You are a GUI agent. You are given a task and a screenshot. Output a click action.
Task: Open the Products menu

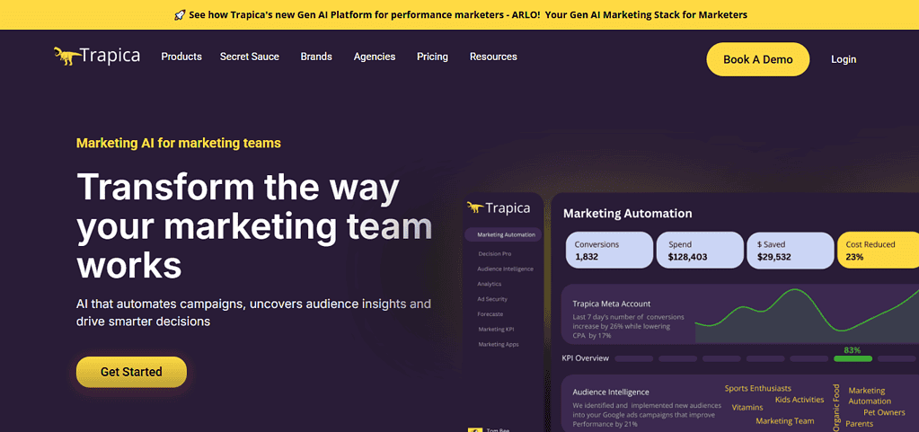[181, 57]
